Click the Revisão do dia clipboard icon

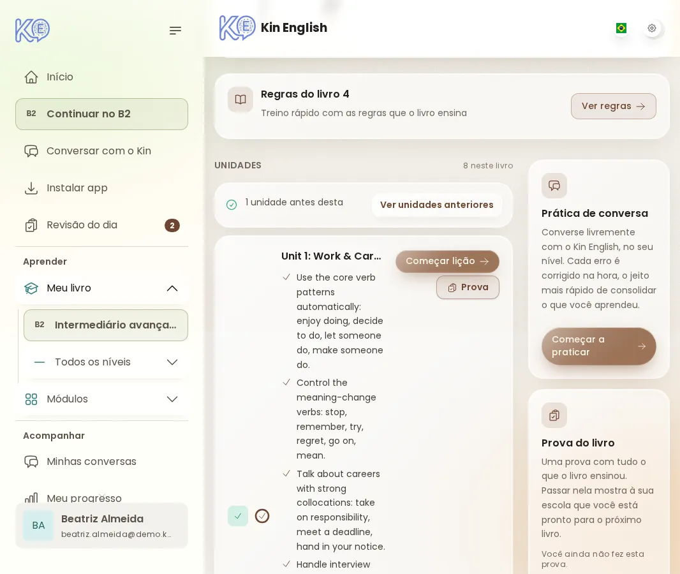tap(31, 225)
